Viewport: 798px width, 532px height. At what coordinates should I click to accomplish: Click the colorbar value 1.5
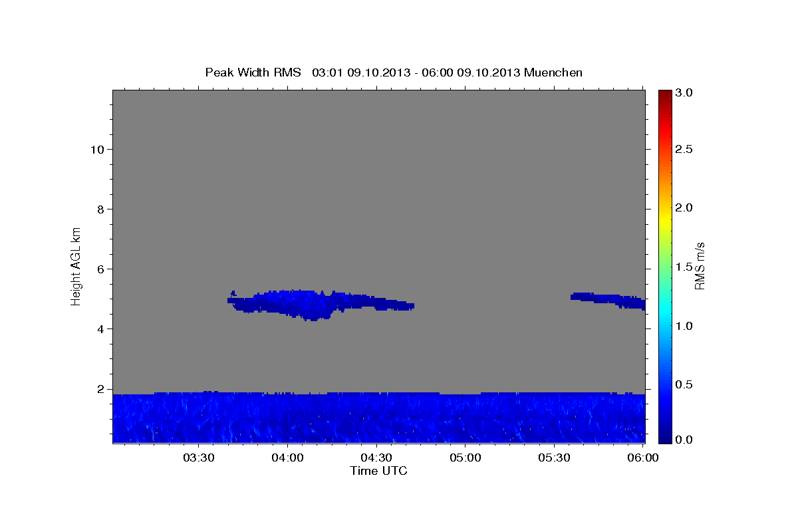coord(684,267)
